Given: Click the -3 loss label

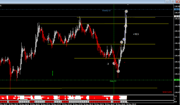Looking at the screenshot, I should pos(108,64).
